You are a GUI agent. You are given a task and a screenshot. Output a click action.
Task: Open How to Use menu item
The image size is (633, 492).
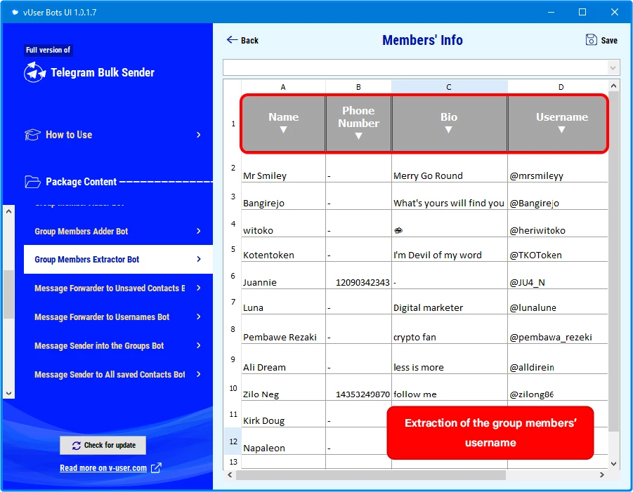click(x=113, y=135)
